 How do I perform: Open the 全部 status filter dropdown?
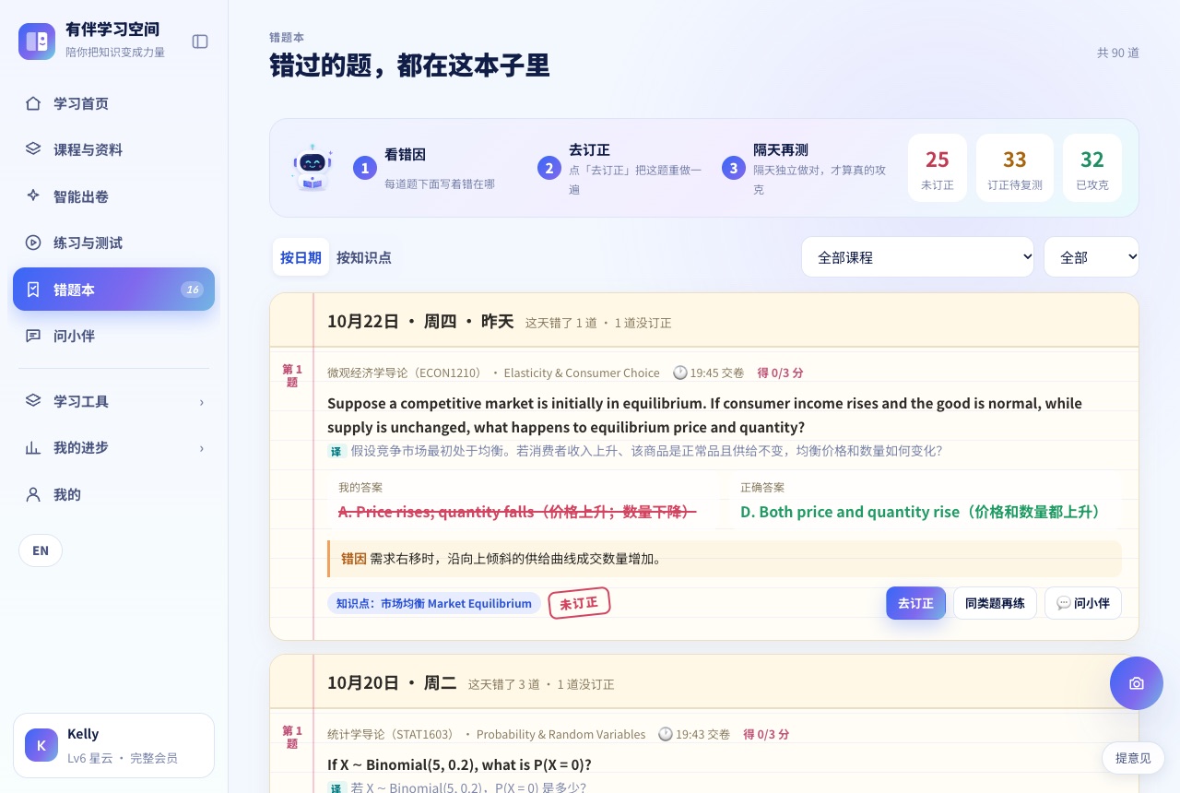pyautogui.click(x=1091, y=257)
